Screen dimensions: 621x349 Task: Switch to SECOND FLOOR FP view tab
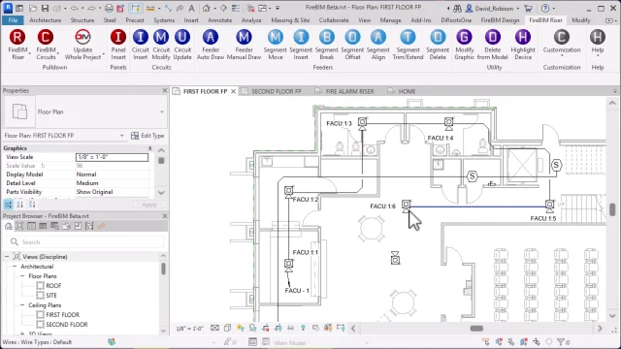(x=276, y=91)
